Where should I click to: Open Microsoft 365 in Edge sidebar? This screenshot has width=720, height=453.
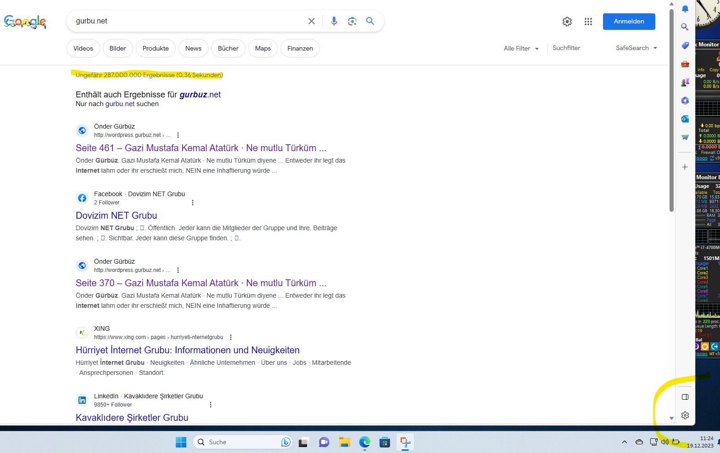coord(685,101)
